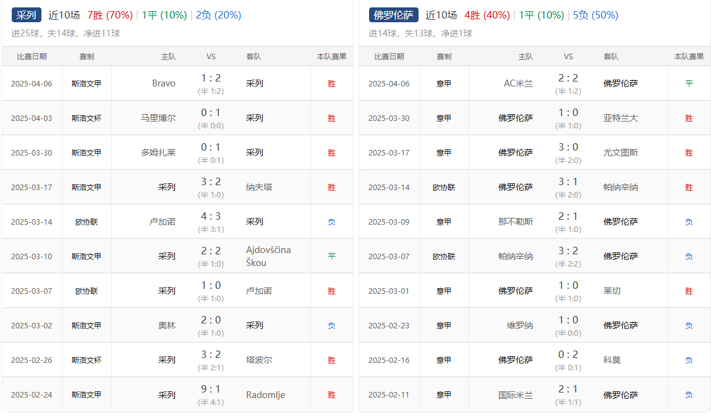Click 0:2 score against 科莫
The image size is (711, 416).
[x=568, y=354]
